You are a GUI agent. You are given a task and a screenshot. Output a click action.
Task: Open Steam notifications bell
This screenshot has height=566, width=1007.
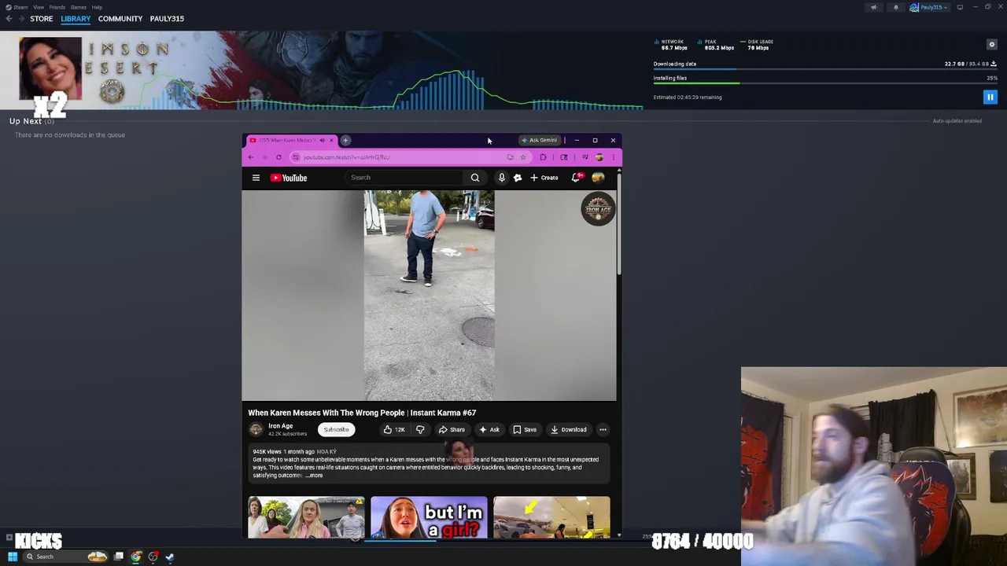click(x=895, y=7)
